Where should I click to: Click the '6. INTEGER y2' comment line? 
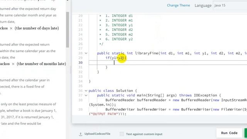click(x=119, y=39)
